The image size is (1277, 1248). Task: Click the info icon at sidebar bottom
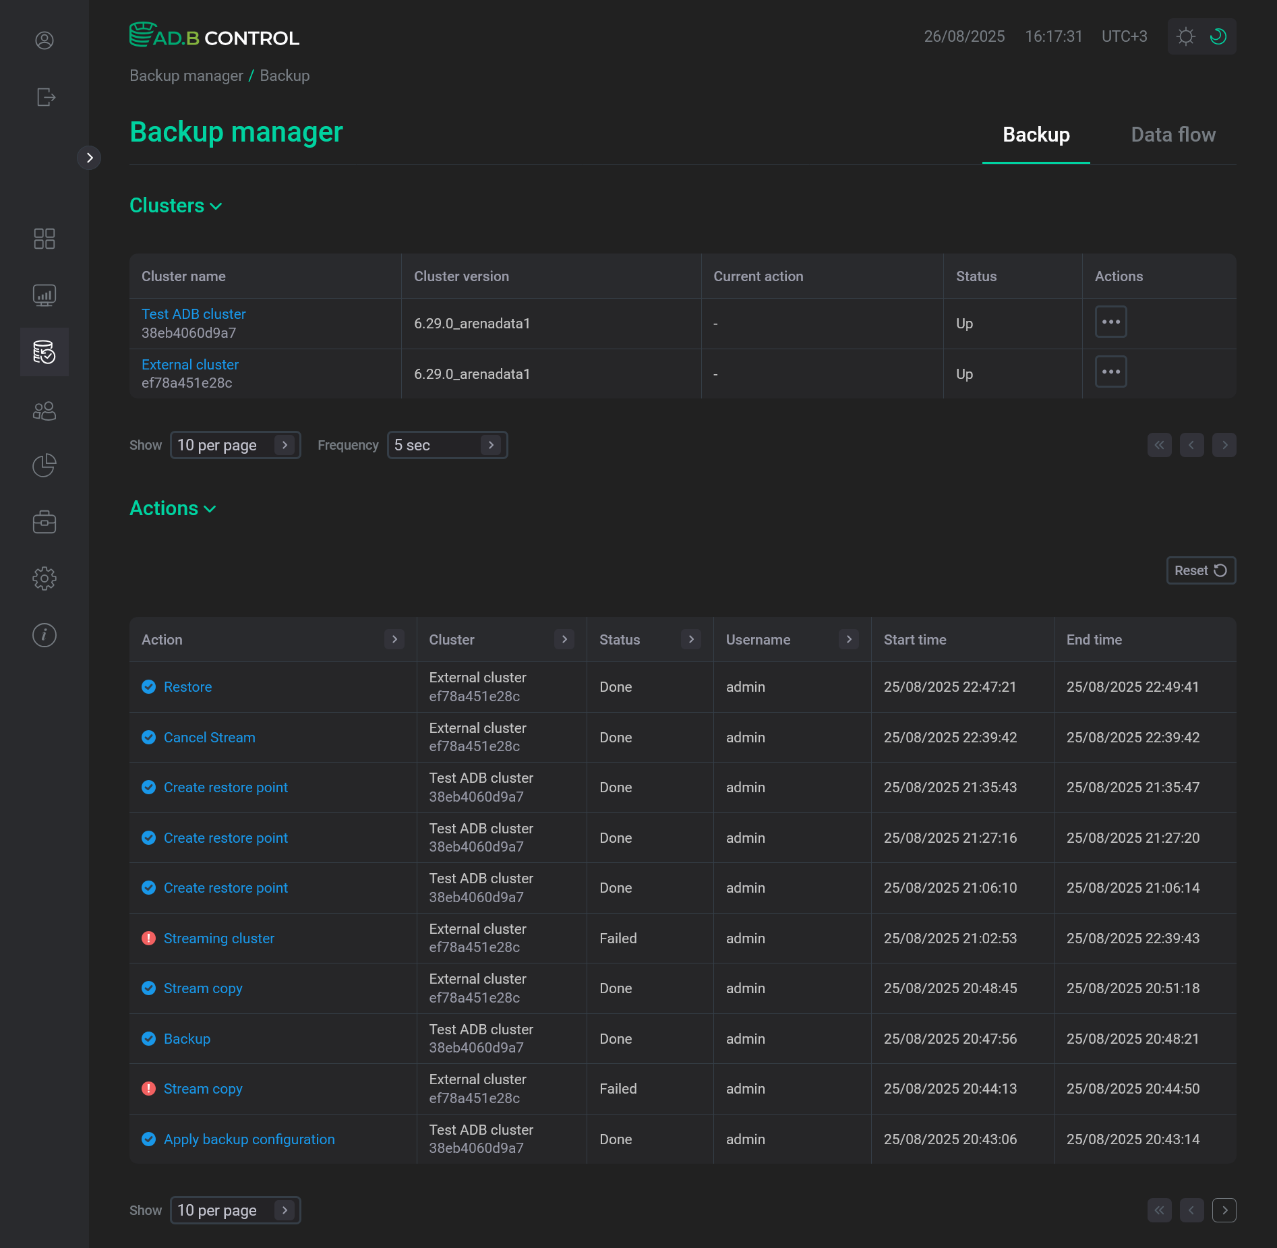click(x=44, y=634)
